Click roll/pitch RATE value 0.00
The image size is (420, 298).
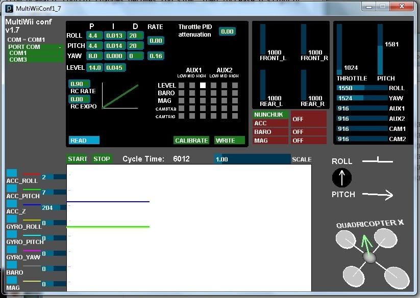tap(156, 41)
